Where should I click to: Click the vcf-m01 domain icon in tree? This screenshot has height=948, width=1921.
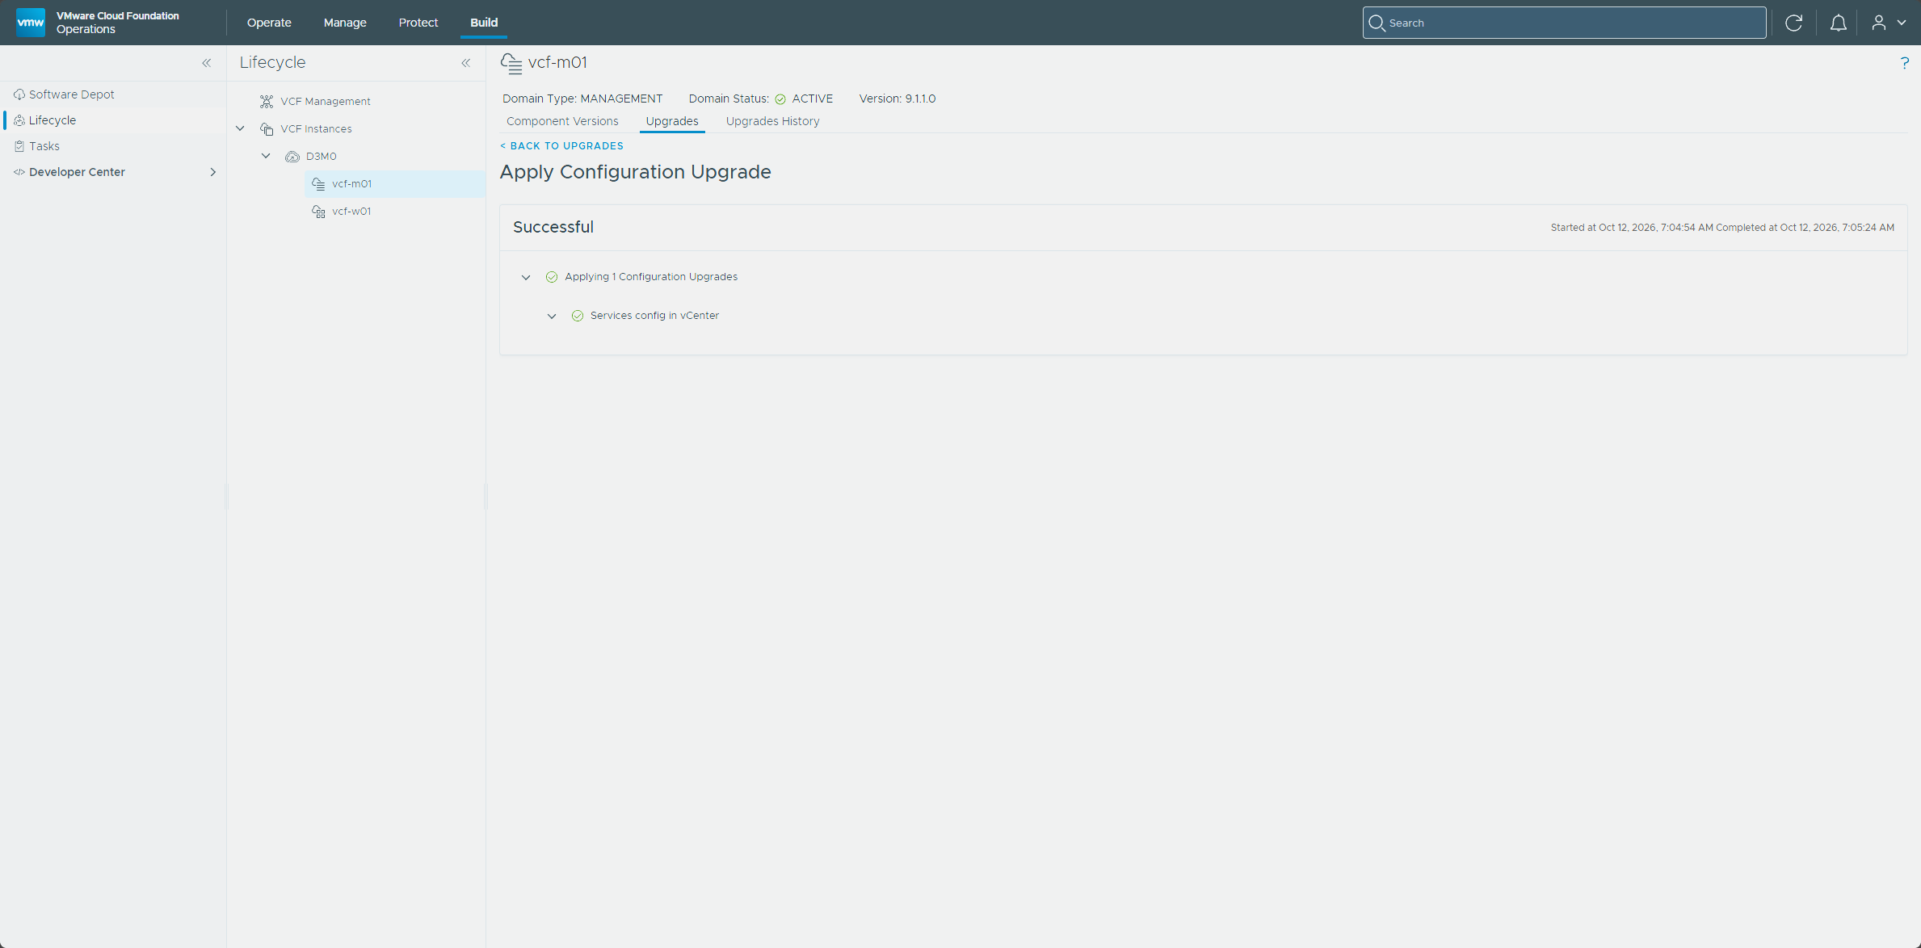pos(318,184)
